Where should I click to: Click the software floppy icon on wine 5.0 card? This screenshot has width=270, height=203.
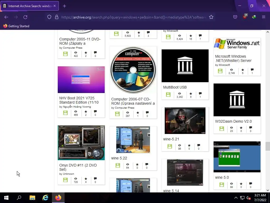point(221,185)
